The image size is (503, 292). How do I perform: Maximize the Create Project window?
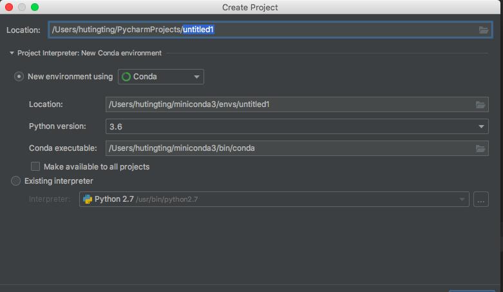point(35,7)
